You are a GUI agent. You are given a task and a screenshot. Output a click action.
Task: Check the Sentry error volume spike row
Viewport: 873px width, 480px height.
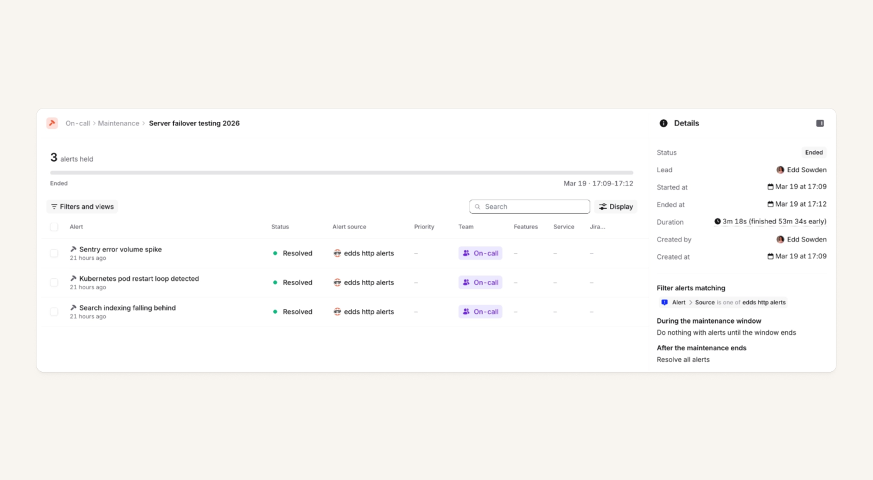(54, 253)
